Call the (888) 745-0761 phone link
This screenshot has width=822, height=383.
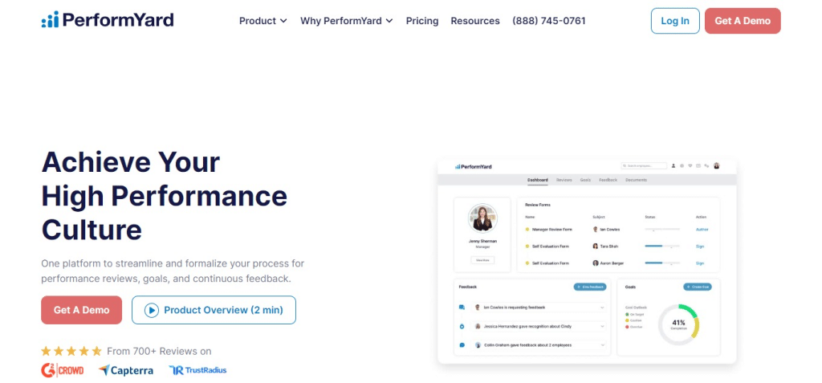tap(549, 21)
